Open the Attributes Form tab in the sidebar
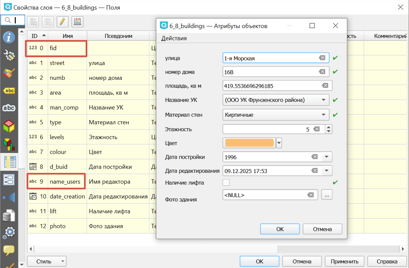This screenshot has width=409, height=268. coord(9,180)
